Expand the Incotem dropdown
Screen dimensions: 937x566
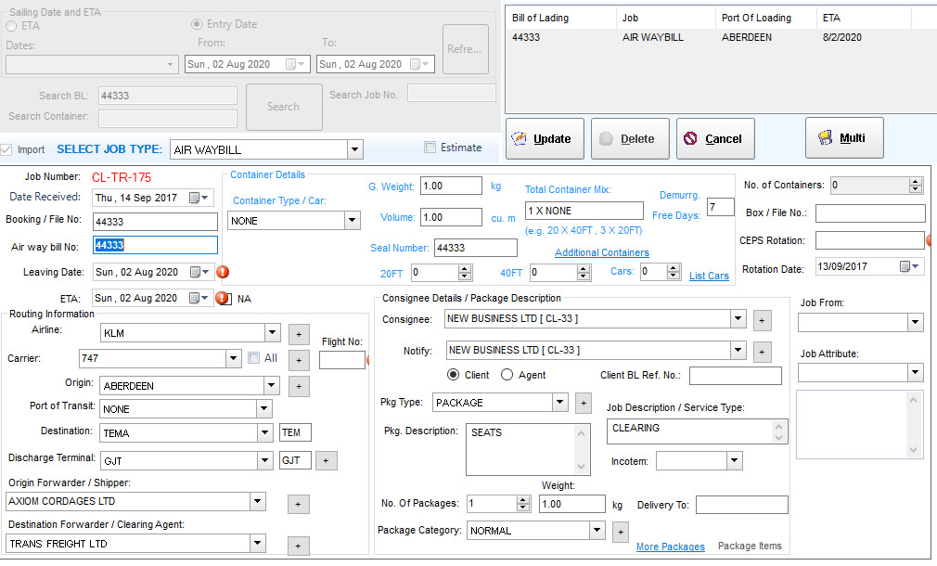[734, 461]
